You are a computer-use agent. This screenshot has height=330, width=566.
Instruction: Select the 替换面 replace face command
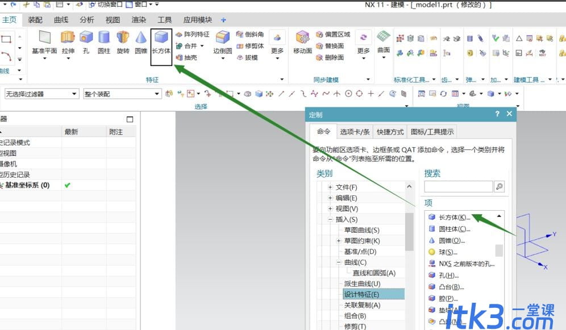tap(330, 46)
